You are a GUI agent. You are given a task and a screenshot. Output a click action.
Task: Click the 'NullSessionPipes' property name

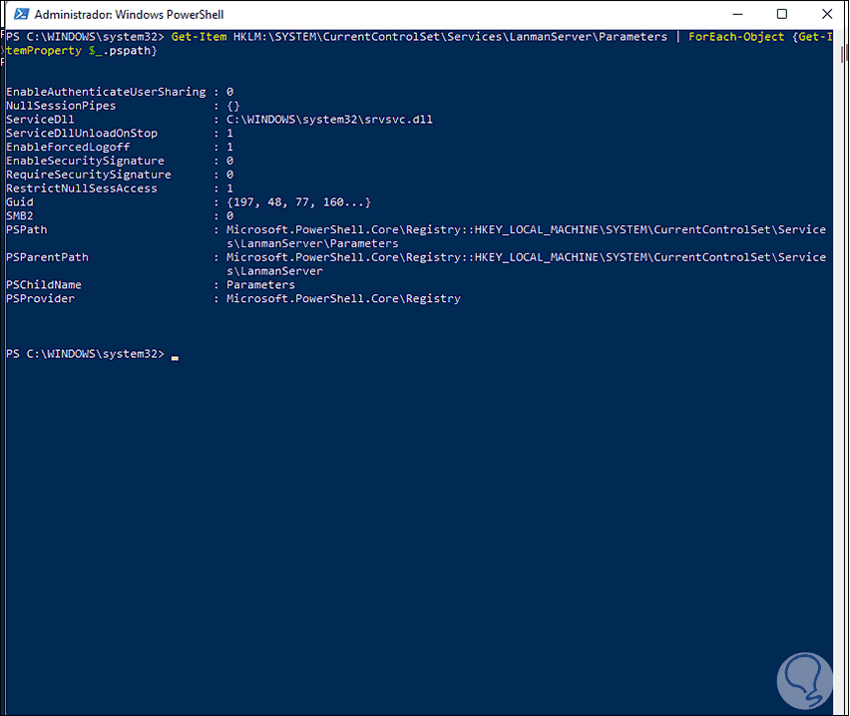click(x=61, y=106)
